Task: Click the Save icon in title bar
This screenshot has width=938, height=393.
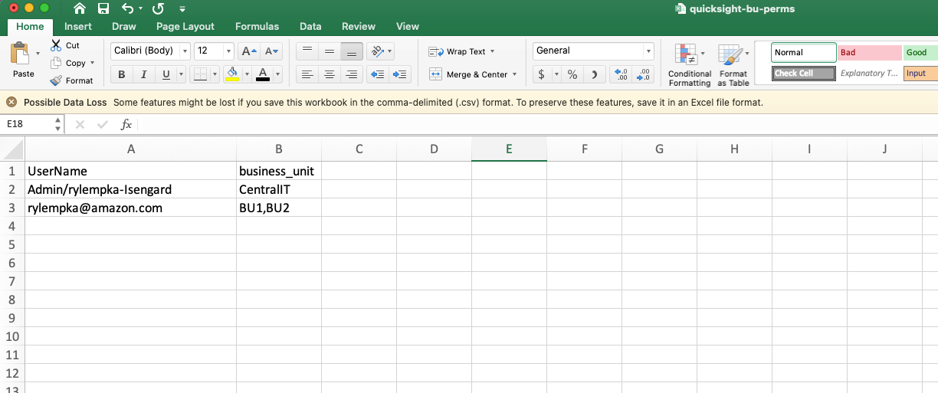Action: pos(103,8)
